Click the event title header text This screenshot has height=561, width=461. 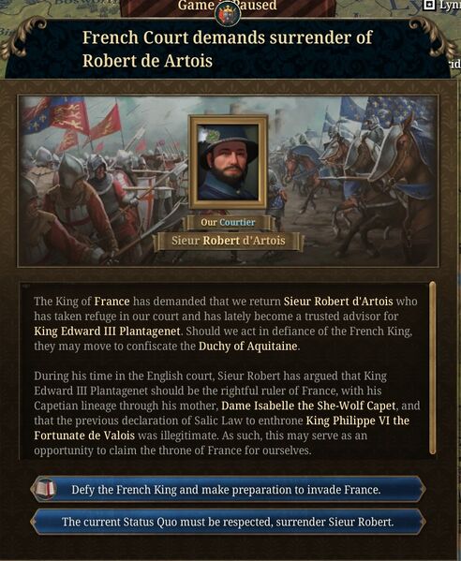point(228,49)
